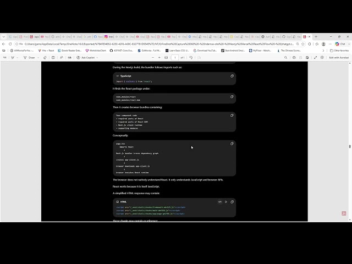Print the PDF document
Screen dimensions: 352x264
pyautogui.click(x=294, y=58)
